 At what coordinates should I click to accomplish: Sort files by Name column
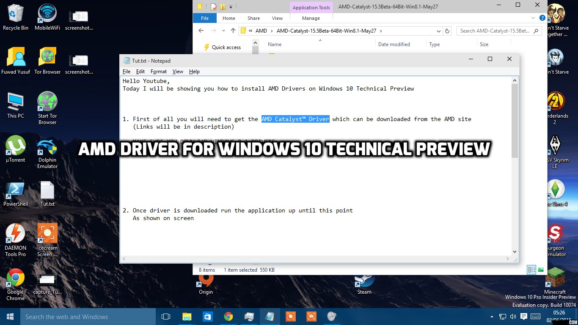(275, 44)
